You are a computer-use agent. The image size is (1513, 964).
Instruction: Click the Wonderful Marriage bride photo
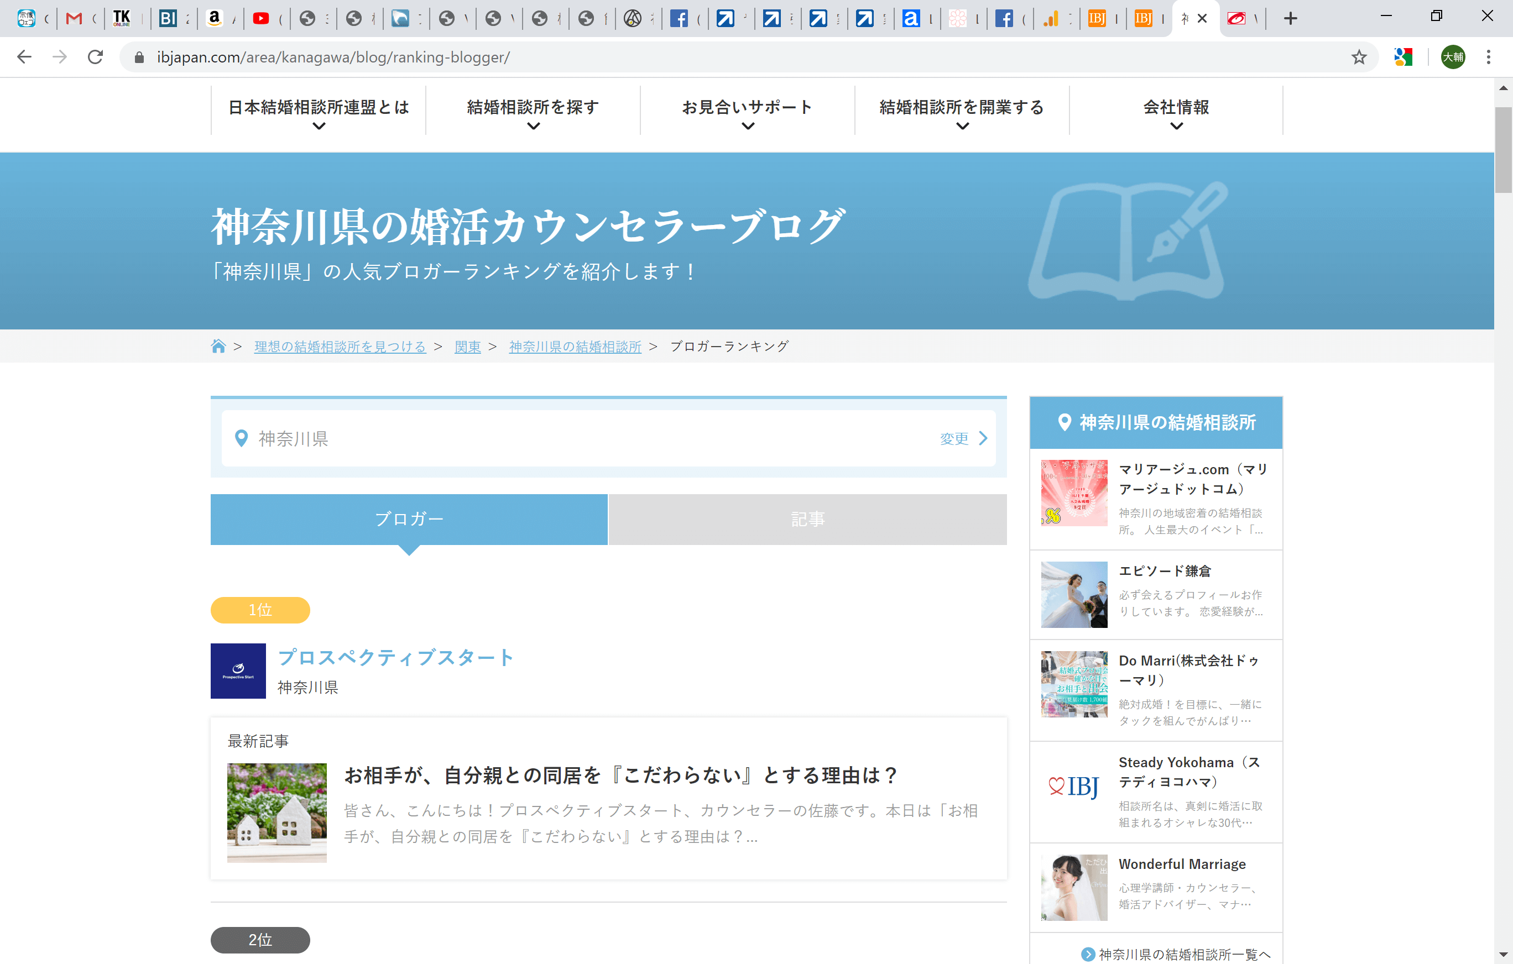pos(1074,887)
